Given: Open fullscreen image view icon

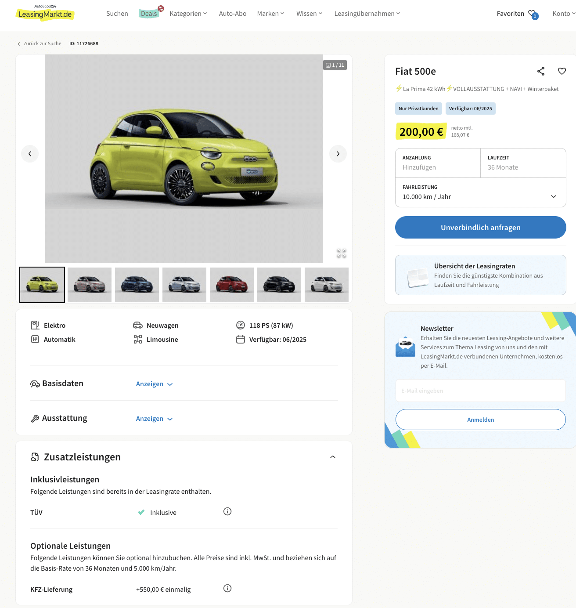Looking at the screenshot, I should [x=342, y=253].
